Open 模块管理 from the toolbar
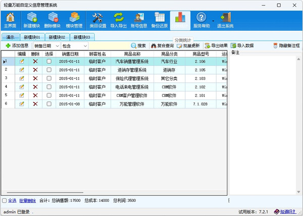This screenshot has height=216, width=303. coord(74,20)
